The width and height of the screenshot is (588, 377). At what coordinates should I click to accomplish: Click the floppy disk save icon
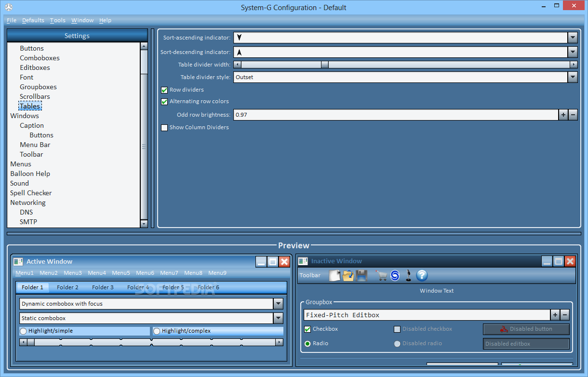point(362,275)
